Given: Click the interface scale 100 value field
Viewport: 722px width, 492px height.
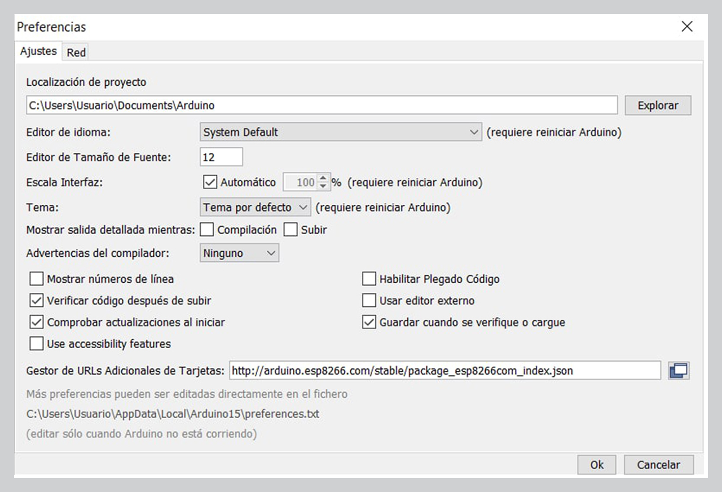Looking at the screenshot, I should (x=300, y=182).
